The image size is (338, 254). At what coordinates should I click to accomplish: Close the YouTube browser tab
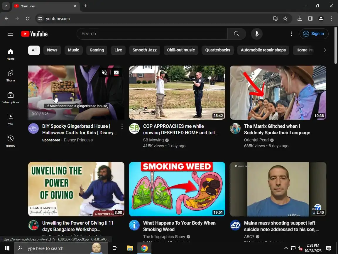(x=75, y=6)
